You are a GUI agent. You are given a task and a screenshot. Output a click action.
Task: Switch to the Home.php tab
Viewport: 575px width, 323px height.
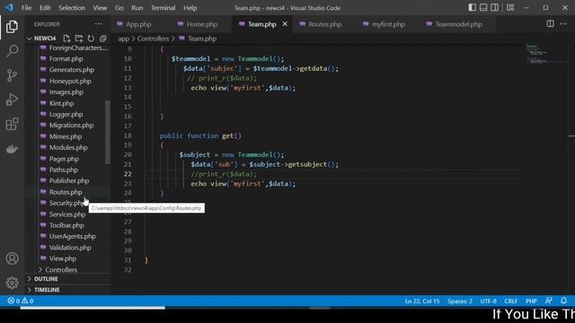point(201,24)
